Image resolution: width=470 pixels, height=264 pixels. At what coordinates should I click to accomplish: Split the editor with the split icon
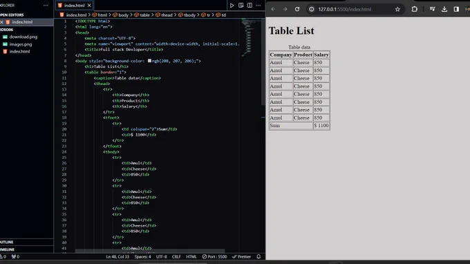tap(250, 6)
